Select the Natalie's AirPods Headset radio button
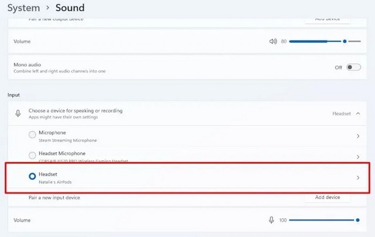 32,176
